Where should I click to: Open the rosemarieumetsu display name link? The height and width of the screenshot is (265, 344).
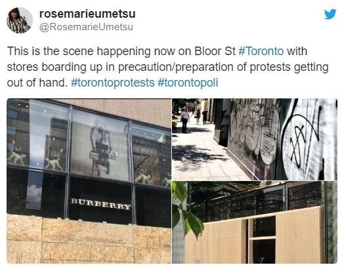point(87,14)
